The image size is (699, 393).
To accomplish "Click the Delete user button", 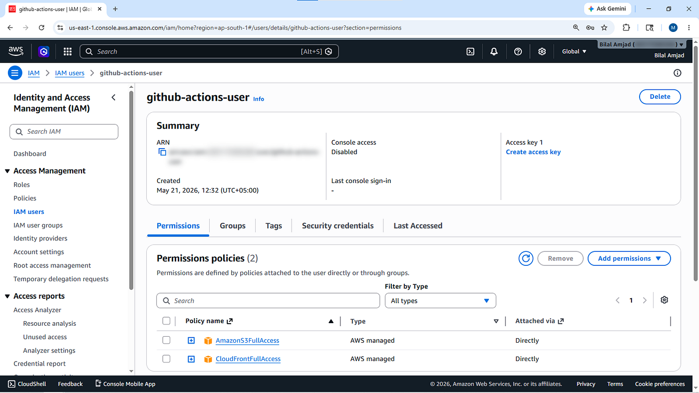I will click(660, 97).
